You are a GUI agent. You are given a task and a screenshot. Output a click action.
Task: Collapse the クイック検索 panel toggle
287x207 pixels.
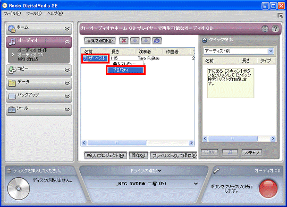point(205,40)
